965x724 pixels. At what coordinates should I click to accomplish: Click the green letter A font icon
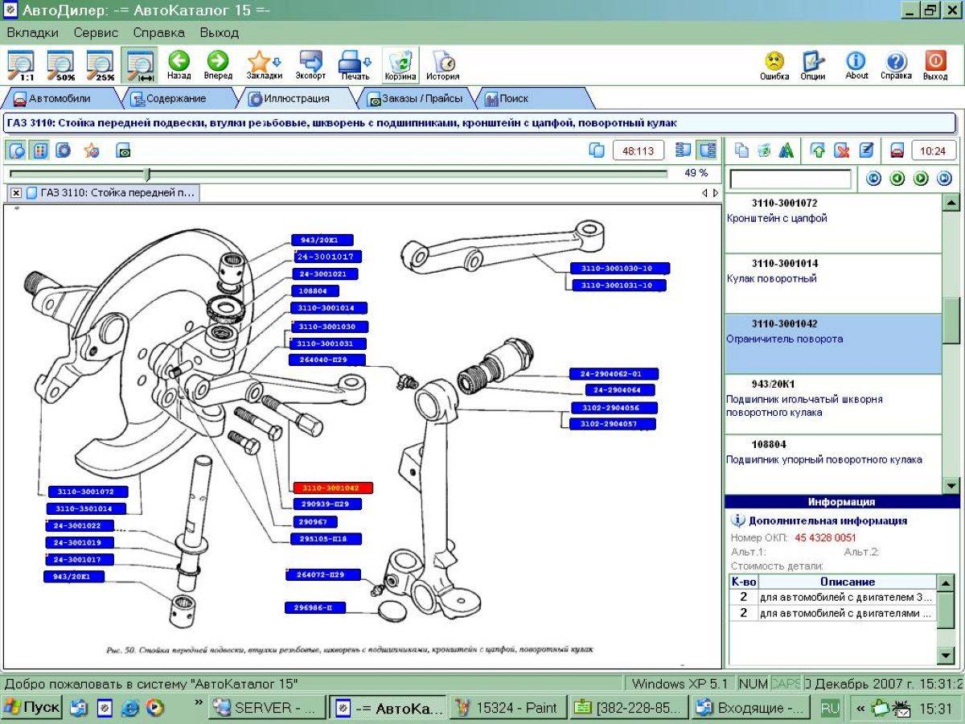tap(786, 150)
